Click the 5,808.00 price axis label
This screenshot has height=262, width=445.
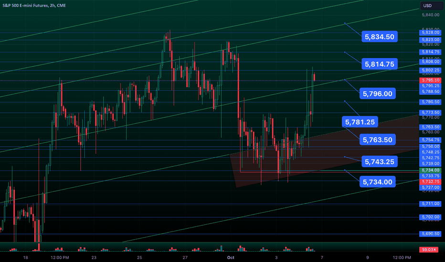click(x=430, y=62)
